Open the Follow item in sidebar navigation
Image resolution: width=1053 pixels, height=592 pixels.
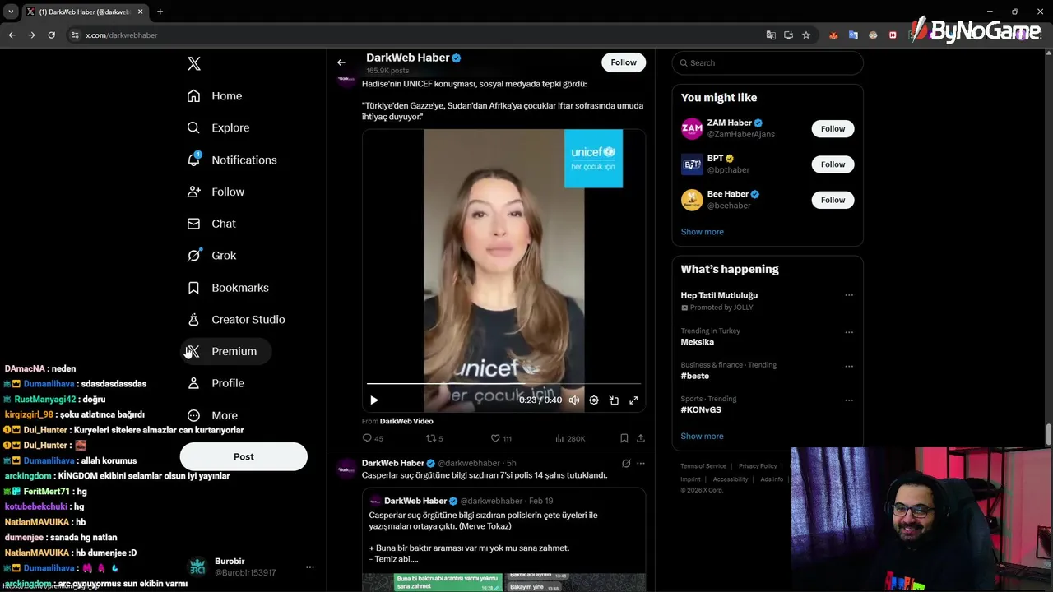tap(216, 192)
